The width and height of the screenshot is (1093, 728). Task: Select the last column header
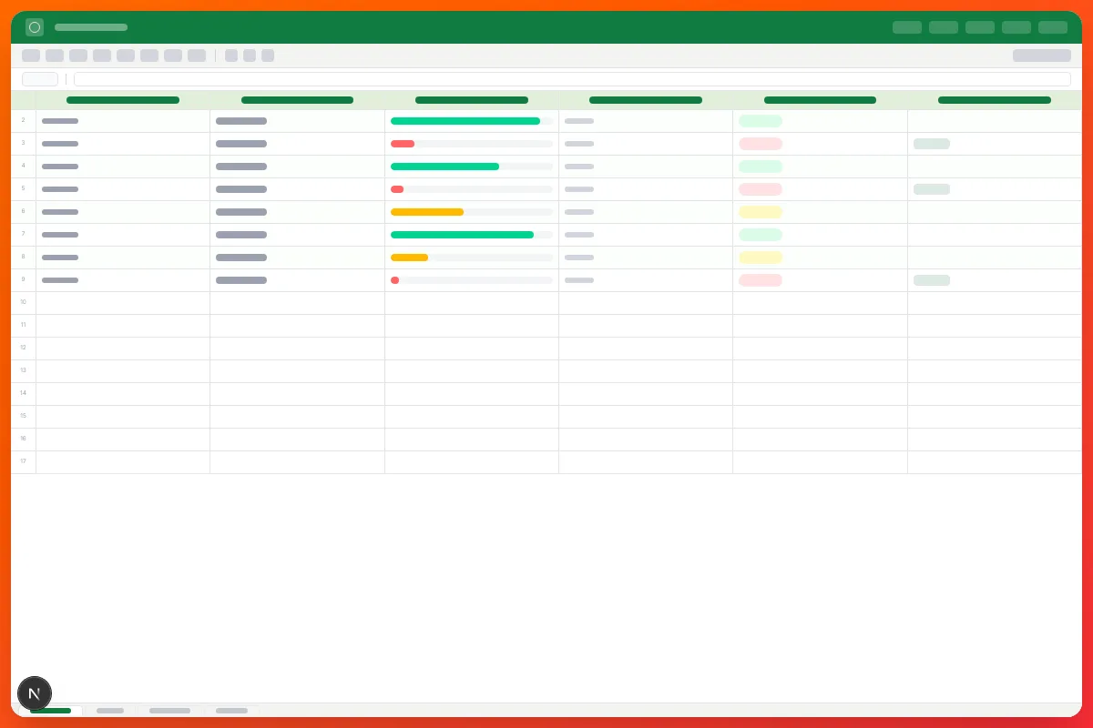pos(995,100)
